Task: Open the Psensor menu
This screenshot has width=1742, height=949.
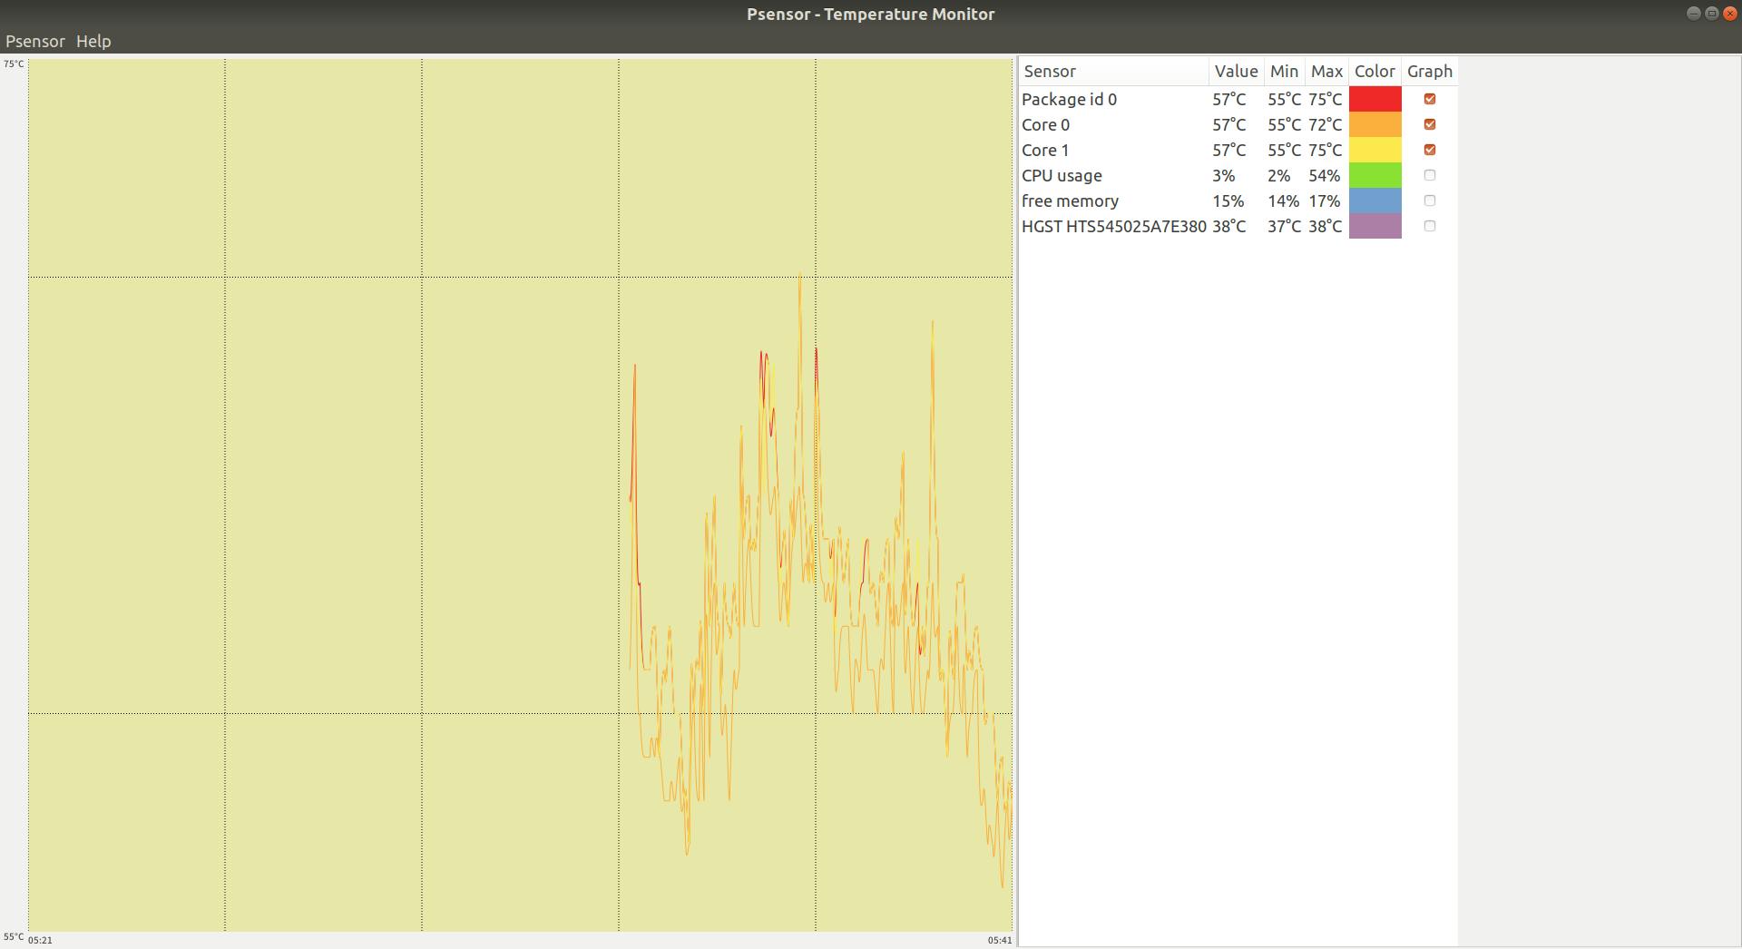Action: pos(35,41)
